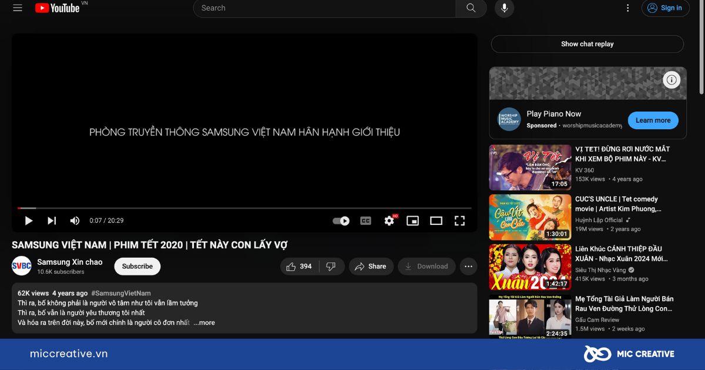The width and height of the screenshot is (705, 370).
Task: Click Worship Music Academy ad logo
Action: coord(509,119)
